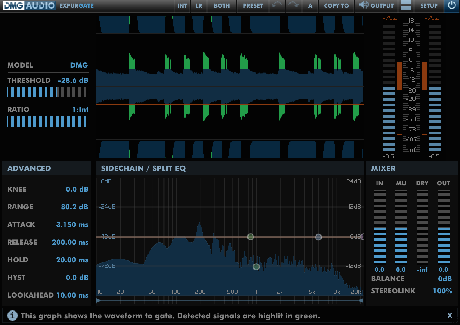Open the COPY TO menu
Screen dimensions: 460x325
336,6
